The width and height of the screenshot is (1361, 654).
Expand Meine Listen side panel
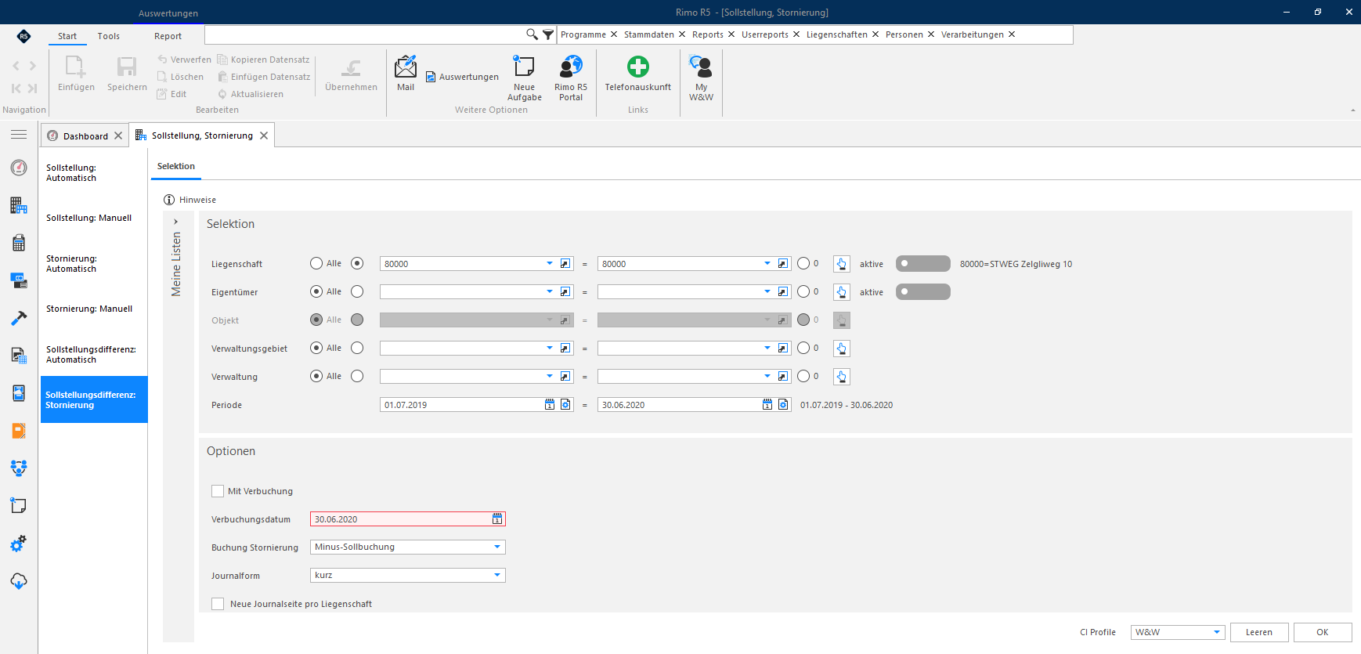click(175, 222)
